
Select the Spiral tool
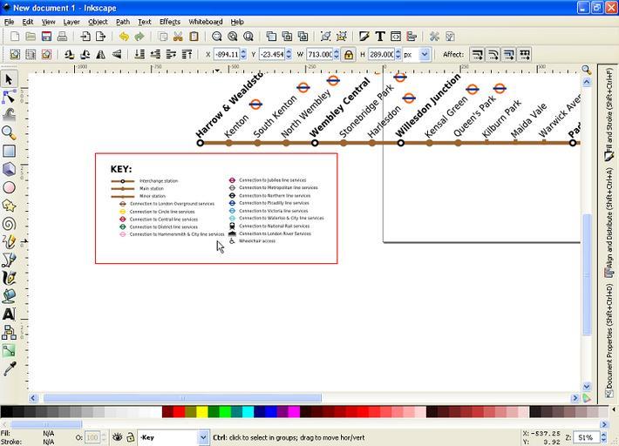tap(9, 224)
